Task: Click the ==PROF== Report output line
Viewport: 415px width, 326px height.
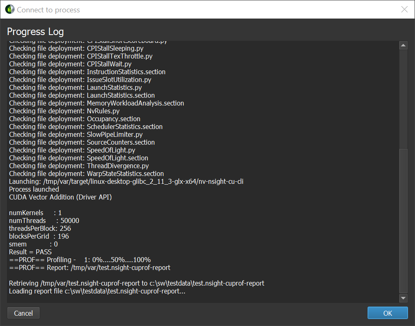Action: pyautogui.click(x=89, y=267)
